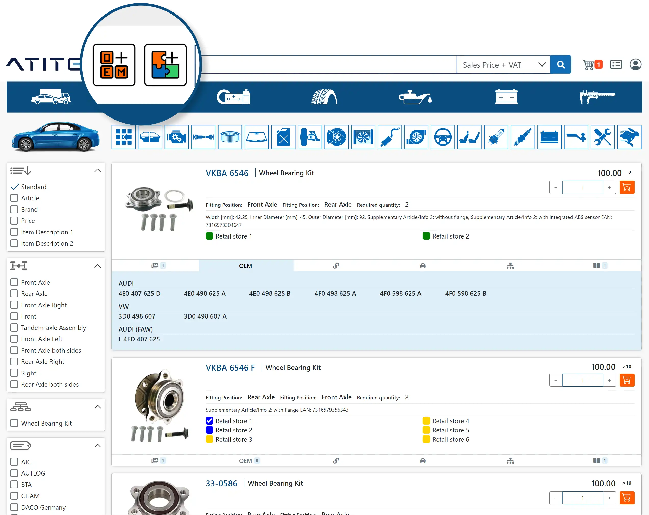
Task: Tick the Wheel Bearing Kit checkbox
Action: (14, 423)
